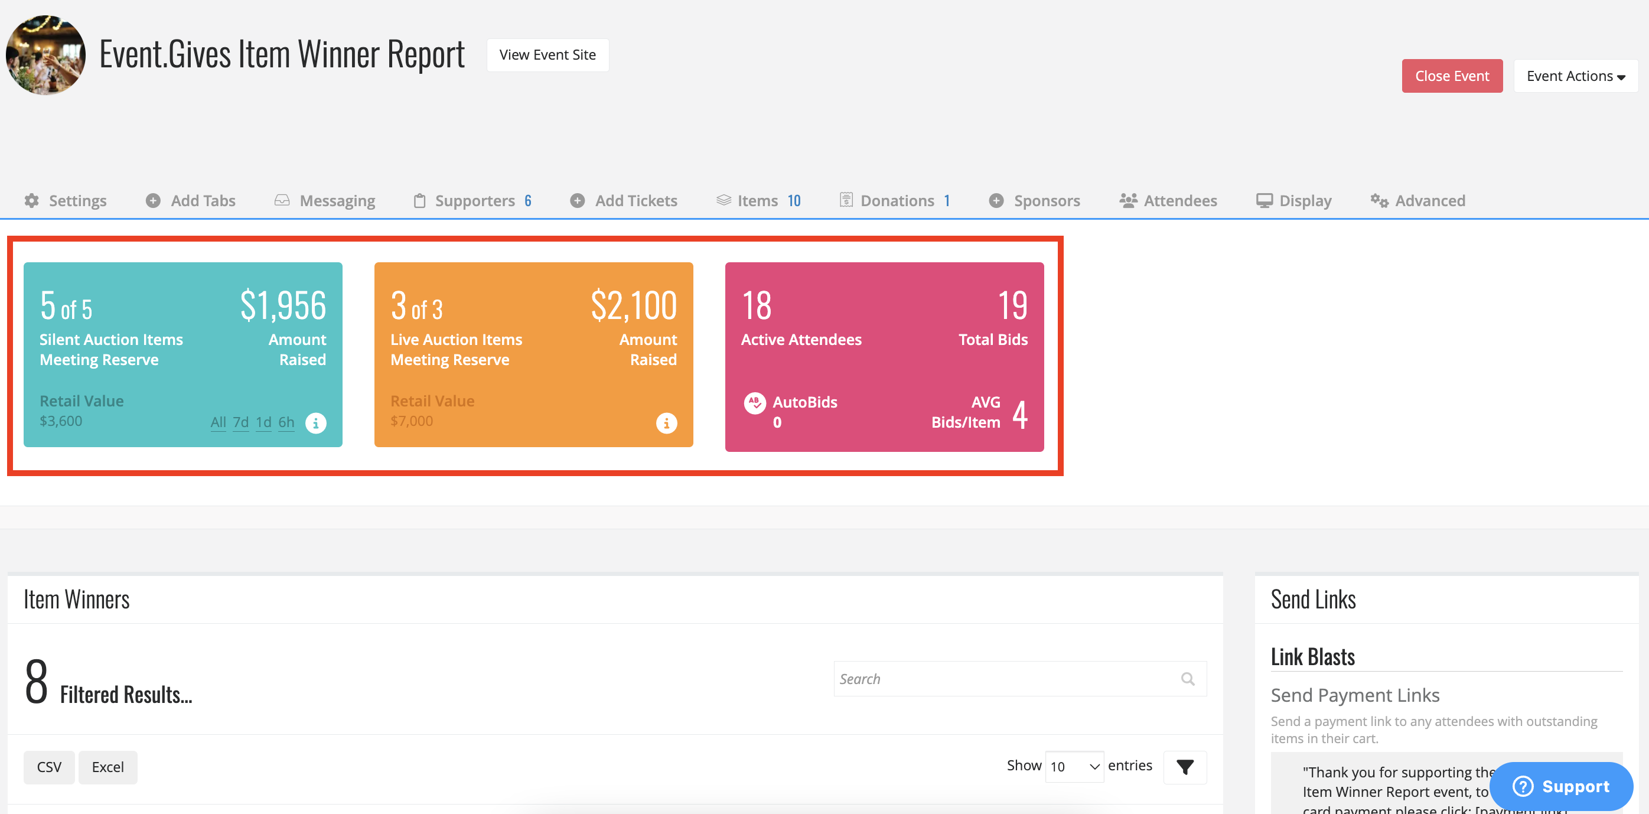Viewport: 1649px width, 814px height.
Task: Click the 19 Total Bids figure
Action: 1013,305
